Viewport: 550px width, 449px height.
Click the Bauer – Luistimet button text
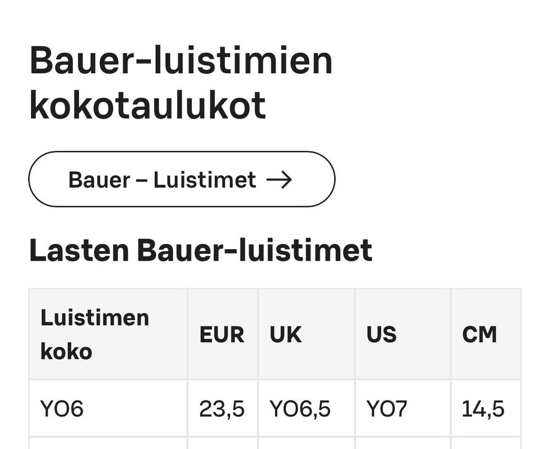pyautogui.click(x=162, y=180)
